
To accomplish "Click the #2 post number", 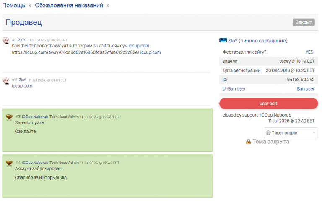I will click(x=14, y=80).
